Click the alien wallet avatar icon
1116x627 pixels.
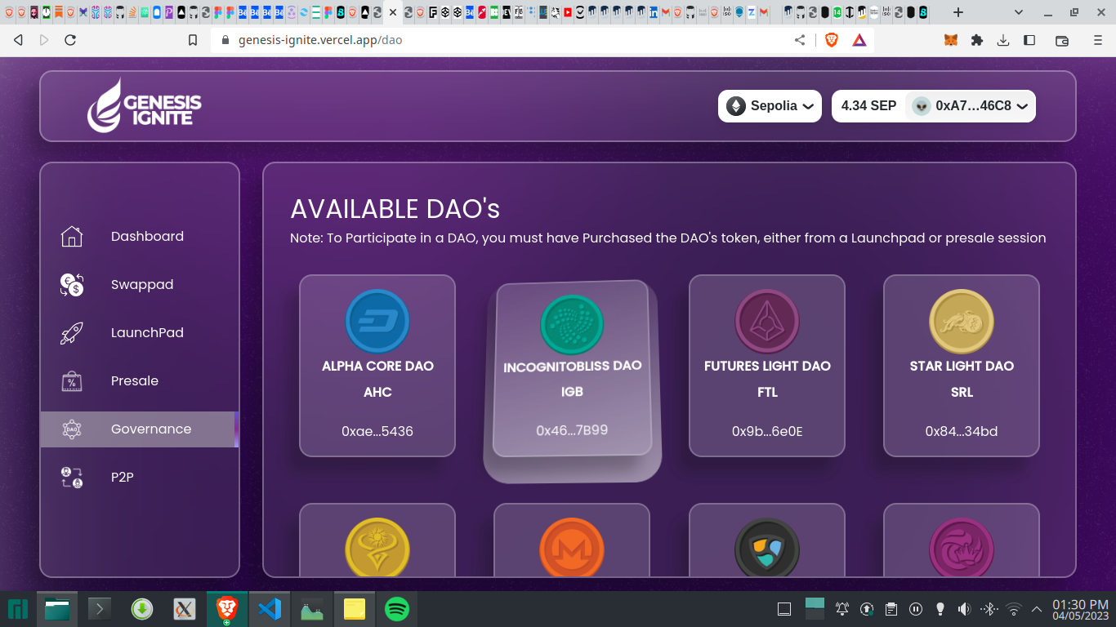922,106
